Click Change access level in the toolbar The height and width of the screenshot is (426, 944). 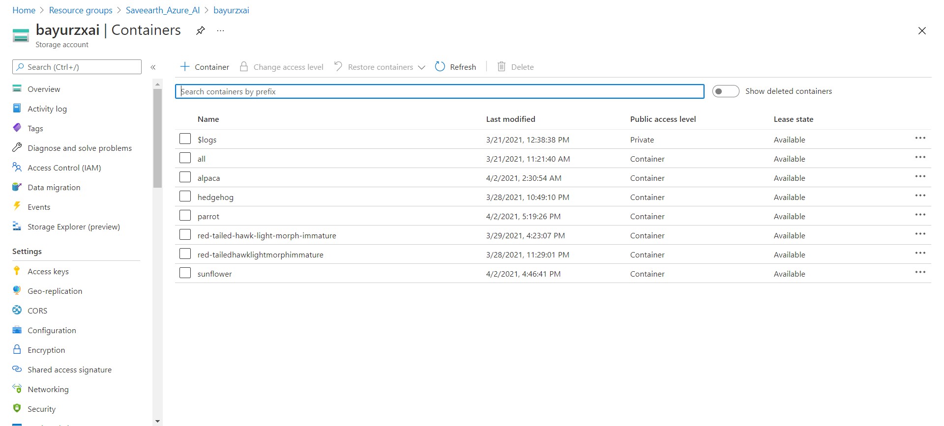click(x=281, y=67)
